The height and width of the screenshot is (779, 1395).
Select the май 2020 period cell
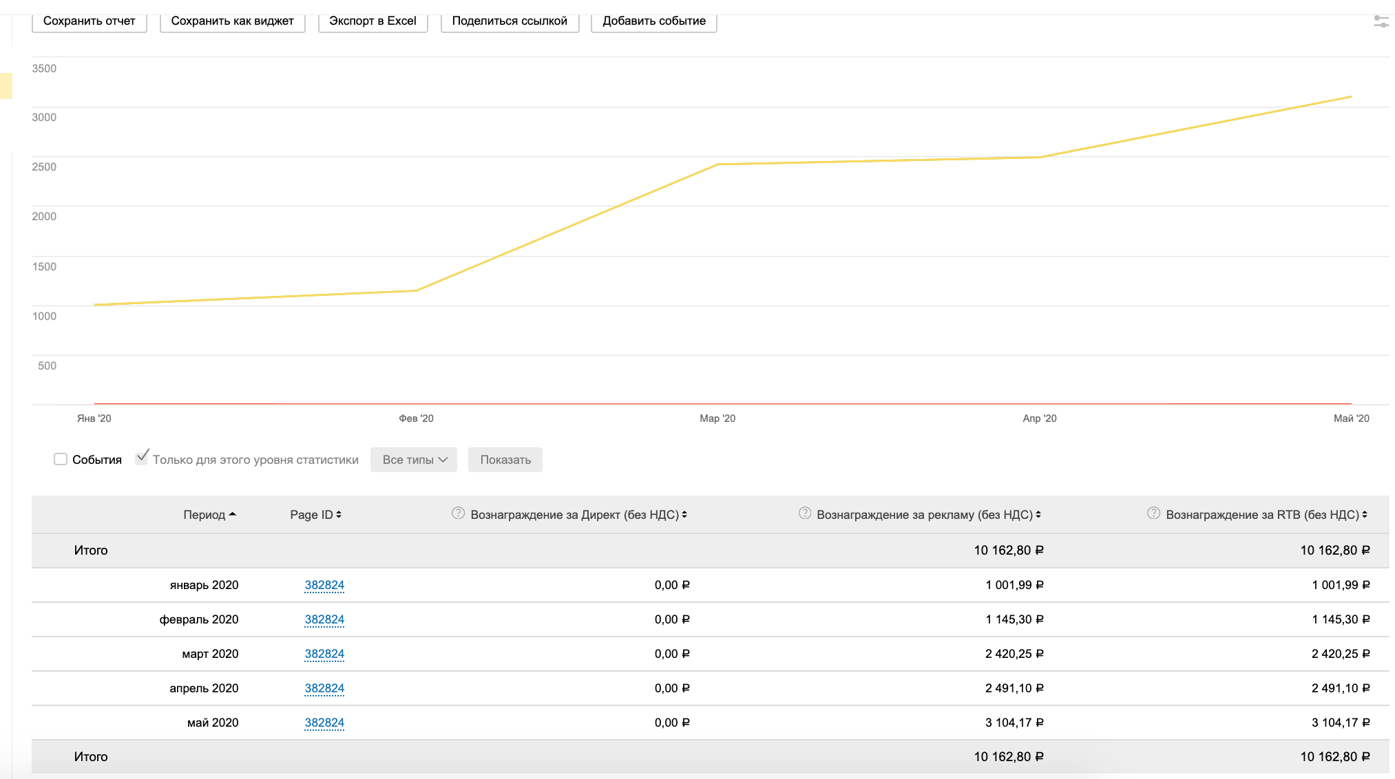(213, 723)
